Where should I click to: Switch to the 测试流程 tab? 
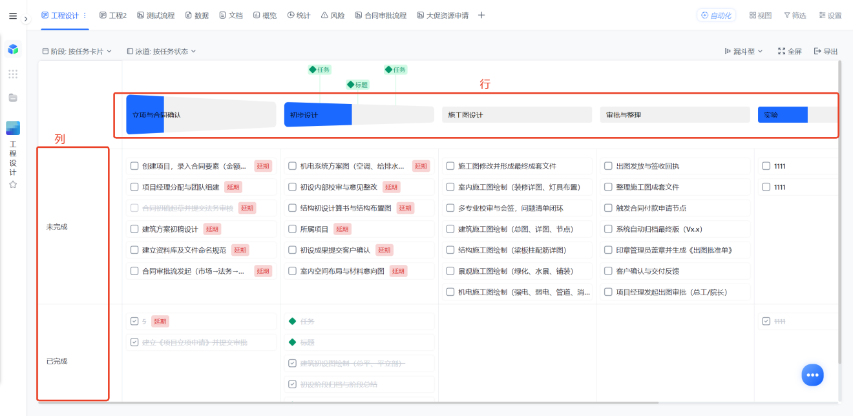(x=156, y=15)
